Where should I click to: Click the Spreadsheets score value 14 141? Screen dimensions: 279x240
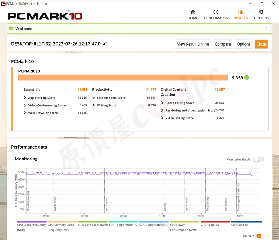(x=151, y=98)
